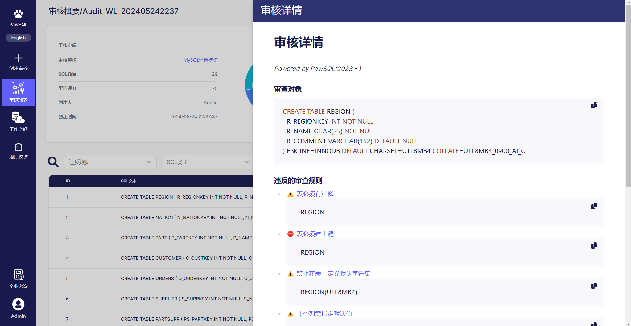Image resolution: width=631 pixels, height=326 pixels.
Task: Click the search magnifier icon
Action: point(53,162)
